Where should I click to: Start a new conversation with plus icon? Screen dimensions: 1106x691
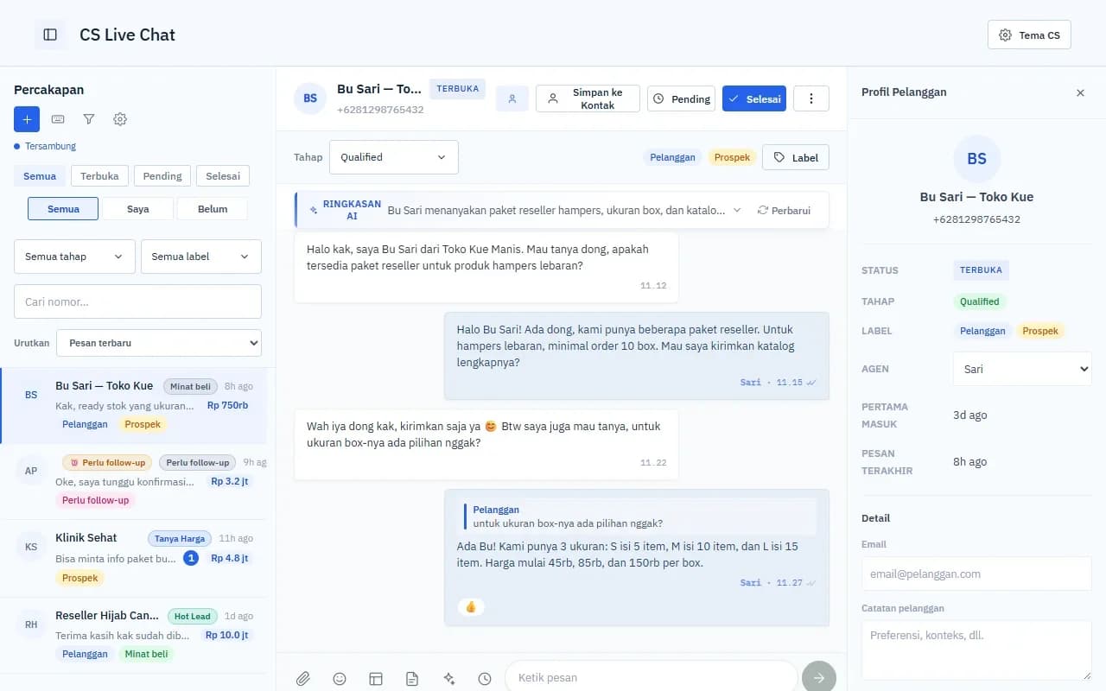(27, 119)
